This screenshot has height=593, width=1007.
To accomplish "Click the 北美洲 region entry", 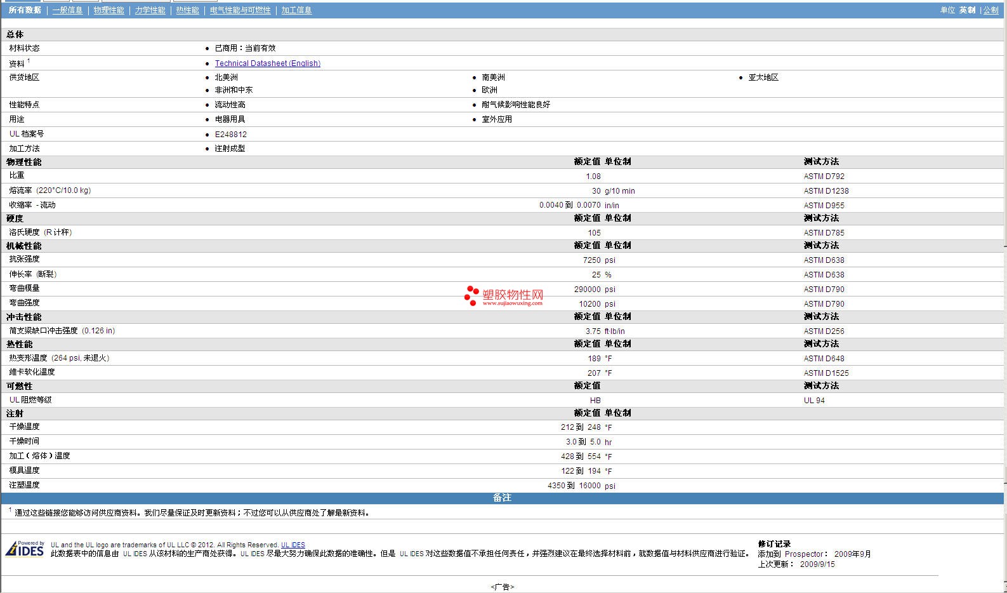I will (x=226, y=77).
